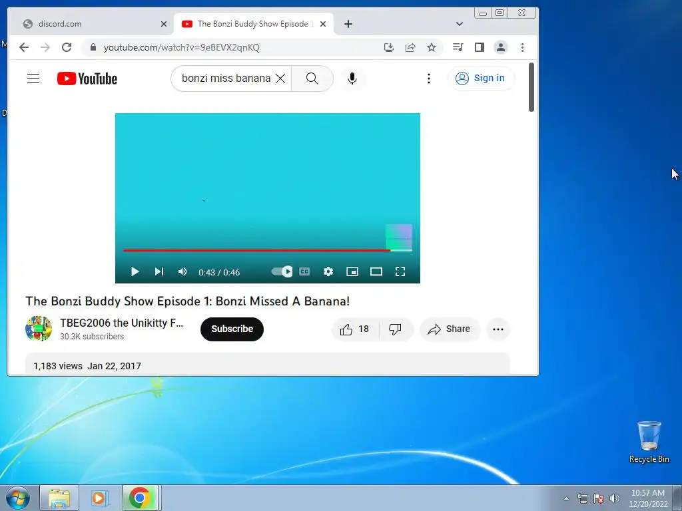Image resolution: width=682 pixels, height=511 pixels.
Task: Open the channel avatar
Action: 39,329
